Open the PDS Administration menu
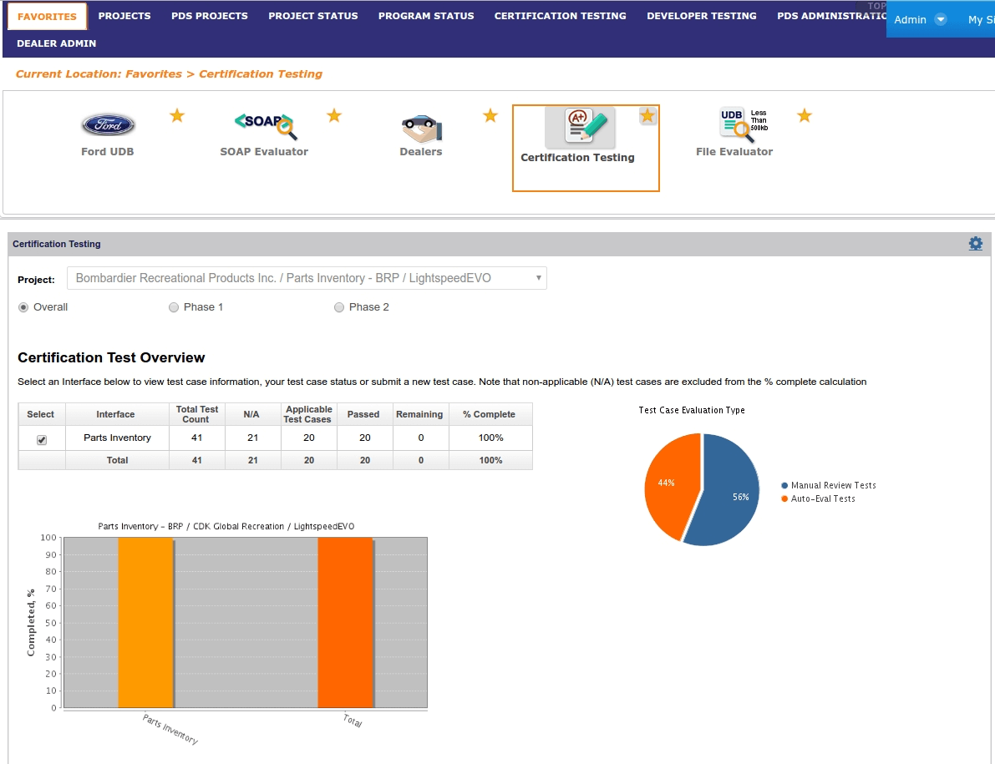Viewport: 995px width, 764px height. pos(831,16)
